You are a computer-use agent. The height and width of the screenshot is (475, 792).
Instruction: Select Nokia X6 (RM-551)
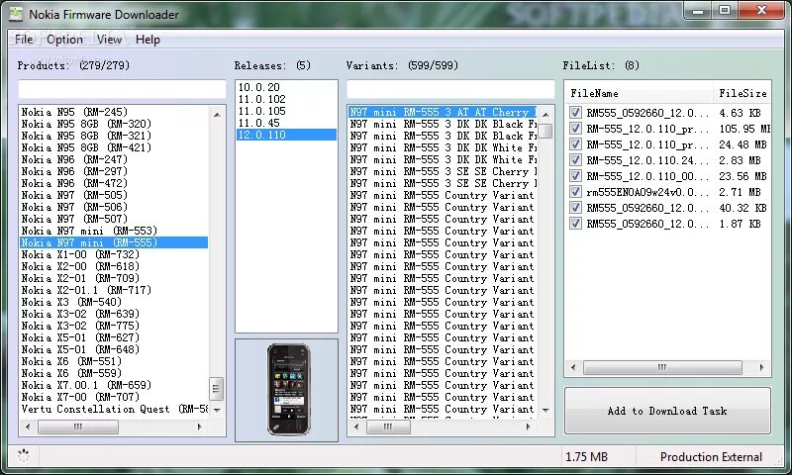click(x=114, y=361)
